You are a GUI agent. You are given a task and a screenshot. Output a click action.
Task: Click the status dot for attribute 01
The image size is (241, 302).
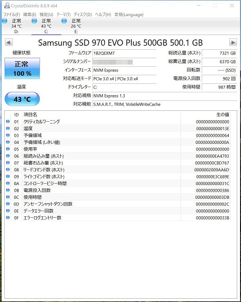[x=8, y=122]
